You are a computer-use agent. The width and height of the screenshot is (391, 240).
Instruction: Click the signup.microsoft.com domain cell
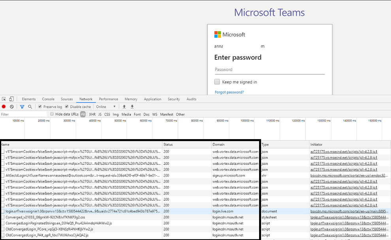click(x=229, y=175)
